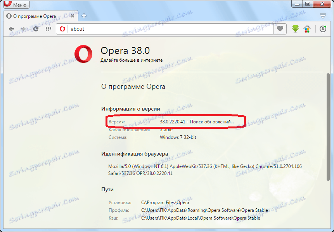The height and width of the screenshot is (232, 334).
Task: Close the О программе Opera tab
Action: [72, 16]
